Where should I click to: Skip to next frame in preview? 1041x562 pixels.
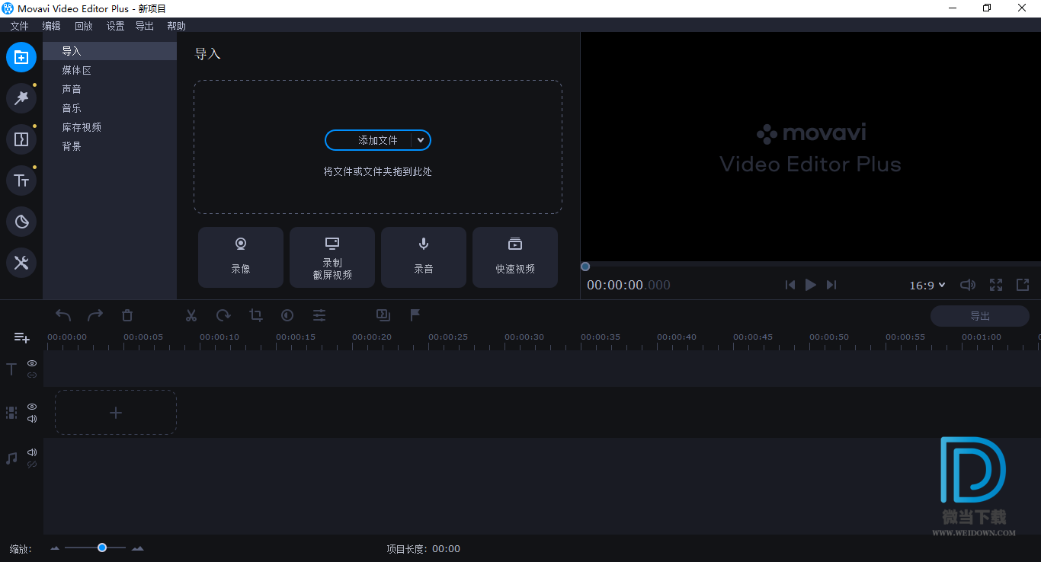(831, 285)
